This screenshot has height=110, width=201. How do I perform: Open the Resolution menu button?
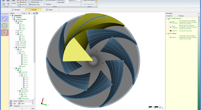(x=48, y=4)
